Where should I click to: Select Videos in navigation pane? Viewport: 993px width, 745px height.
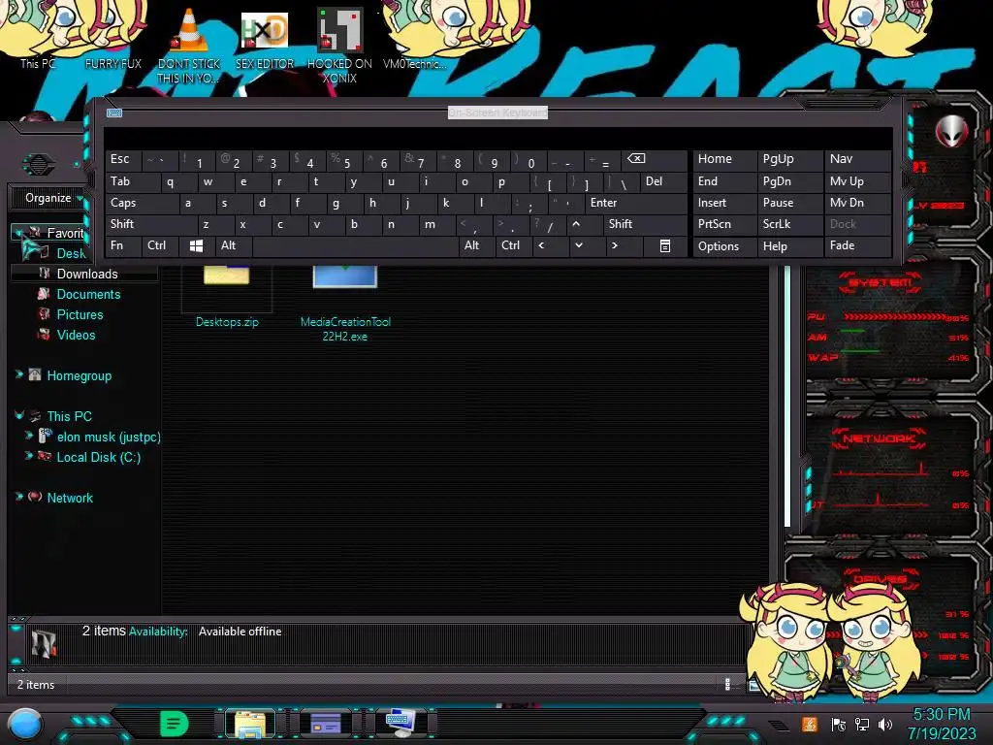(x=76, y=335)
